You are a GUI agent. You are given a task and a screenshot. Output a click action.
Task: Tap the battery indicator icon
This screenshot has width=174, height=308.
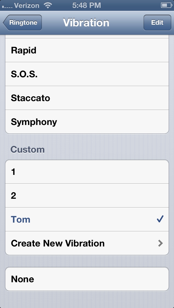point(166,5)
